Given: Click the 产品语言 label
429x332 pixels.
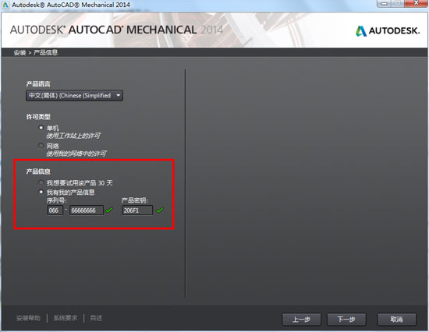Looking at the screenshot, I should coord(38,84).
